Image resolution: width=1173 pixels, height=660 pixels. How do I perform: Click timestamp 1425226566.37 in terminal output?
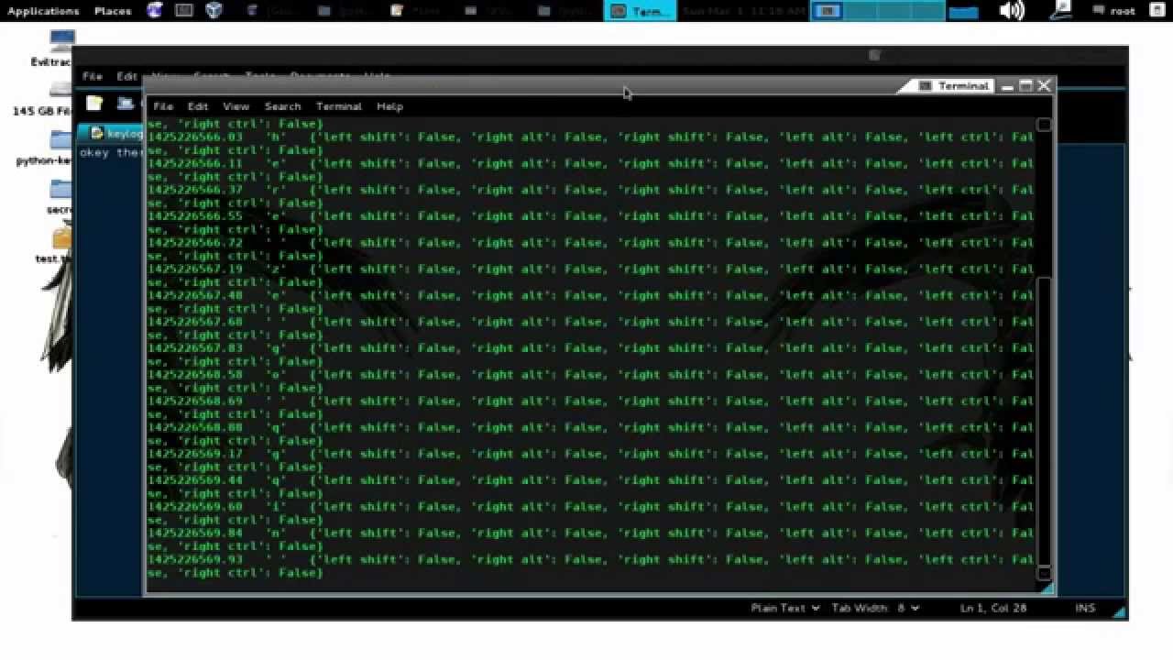195,190
